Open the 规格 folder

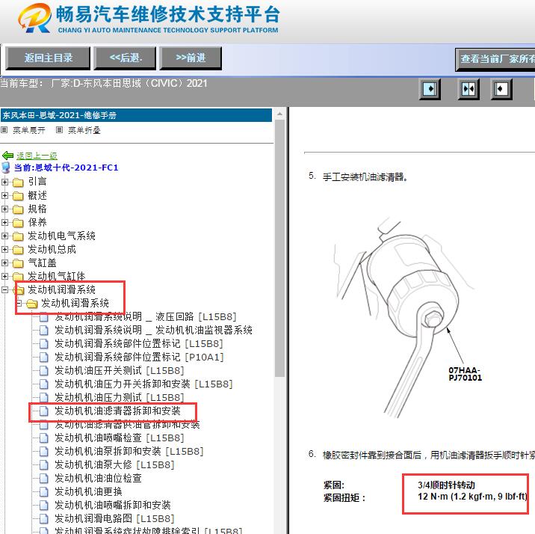(x=37, y=209)
